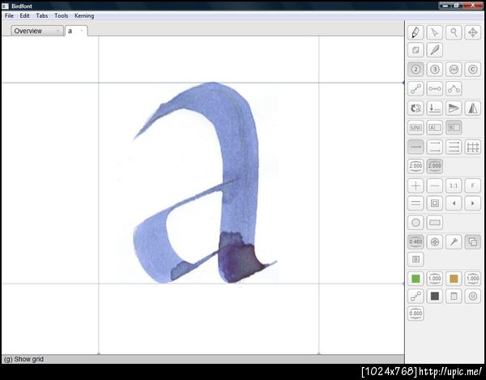Adjust the 0.460 background threshold spinner
The width and height of the screenshot is (486, 380).
(x=416, y=241)
